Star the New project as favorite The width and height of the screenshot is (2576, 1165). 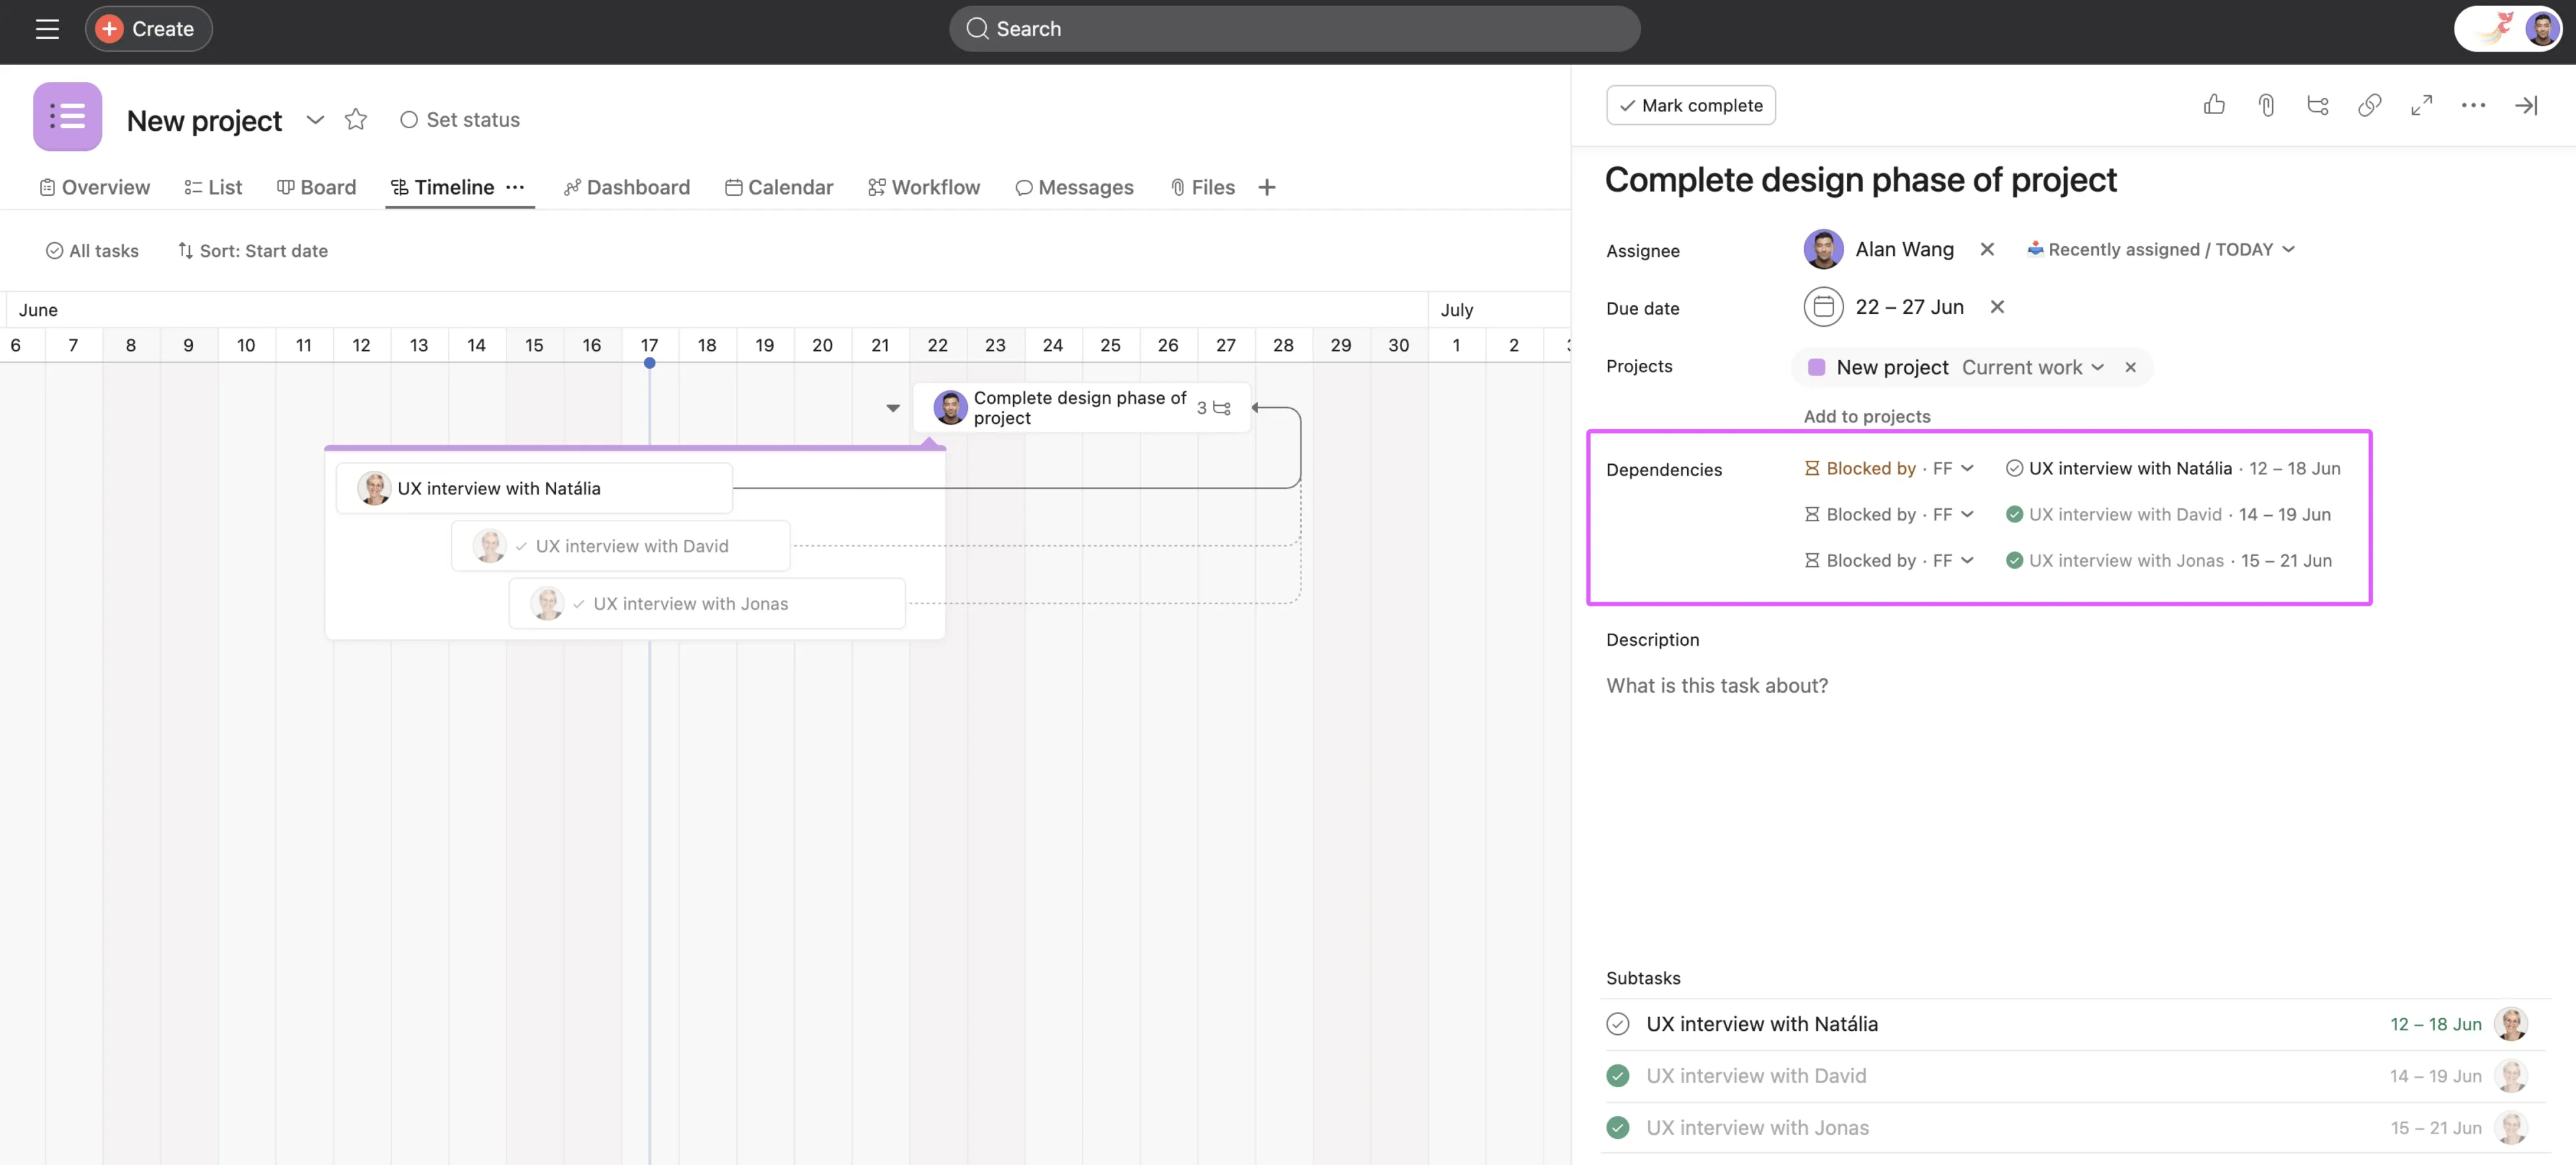click(x=355, y=120)
